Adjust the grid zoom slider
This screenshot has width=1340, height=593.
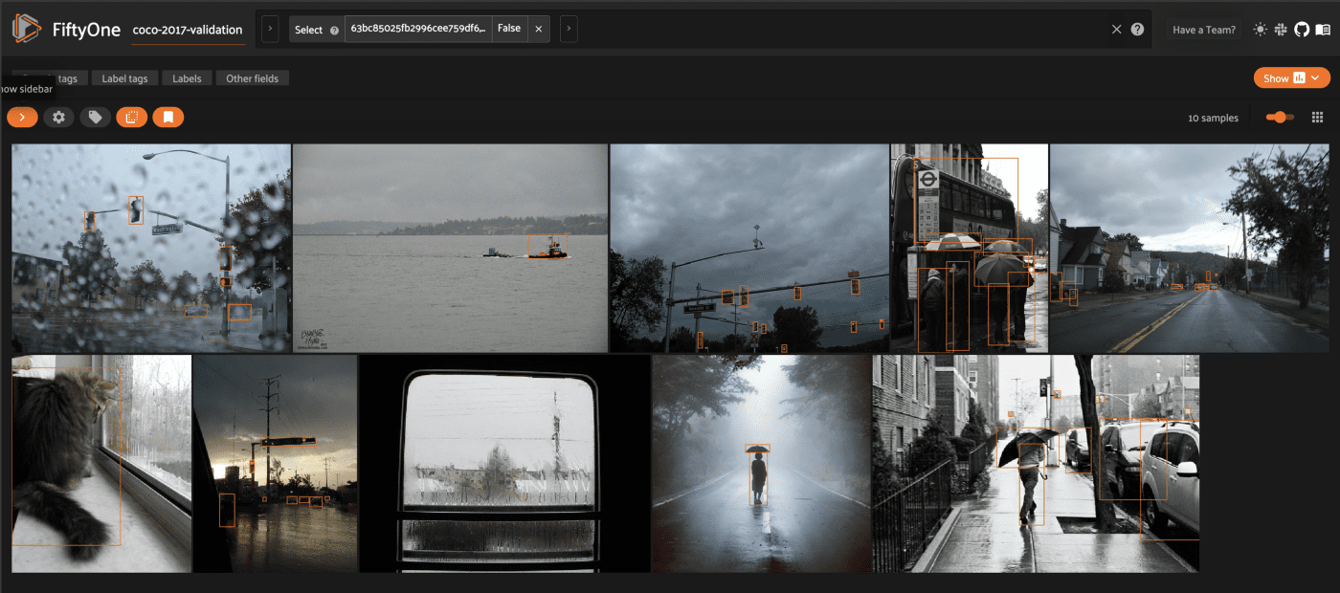pos(1279,117)
